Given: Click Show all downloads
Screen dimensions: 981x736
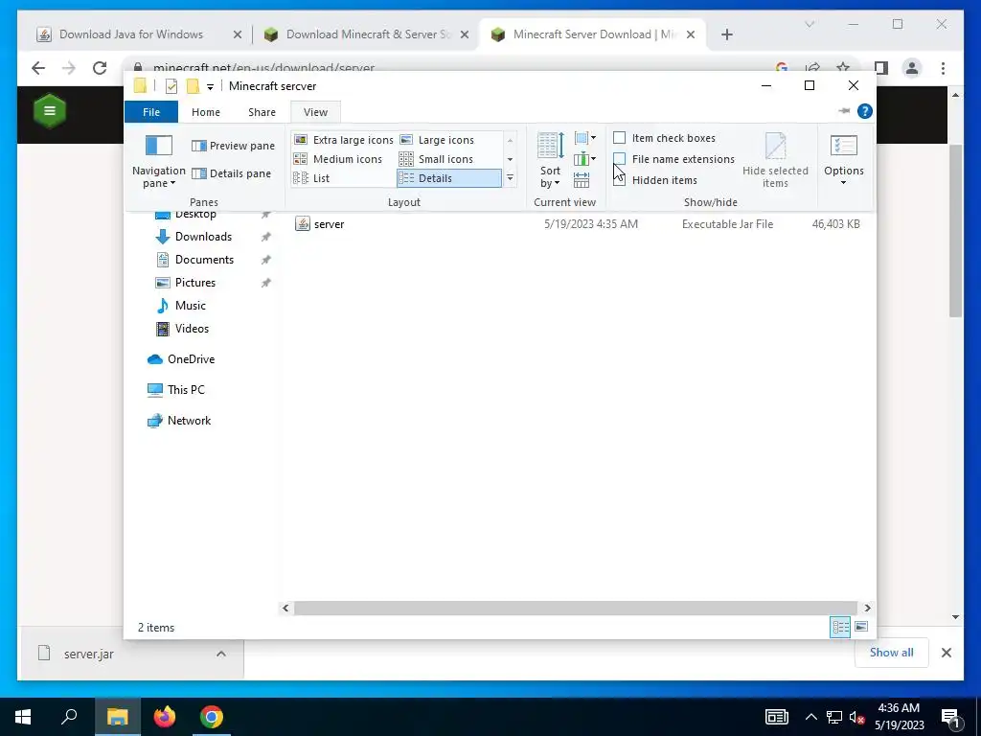Looking at the screenshot, I should 891,653.
